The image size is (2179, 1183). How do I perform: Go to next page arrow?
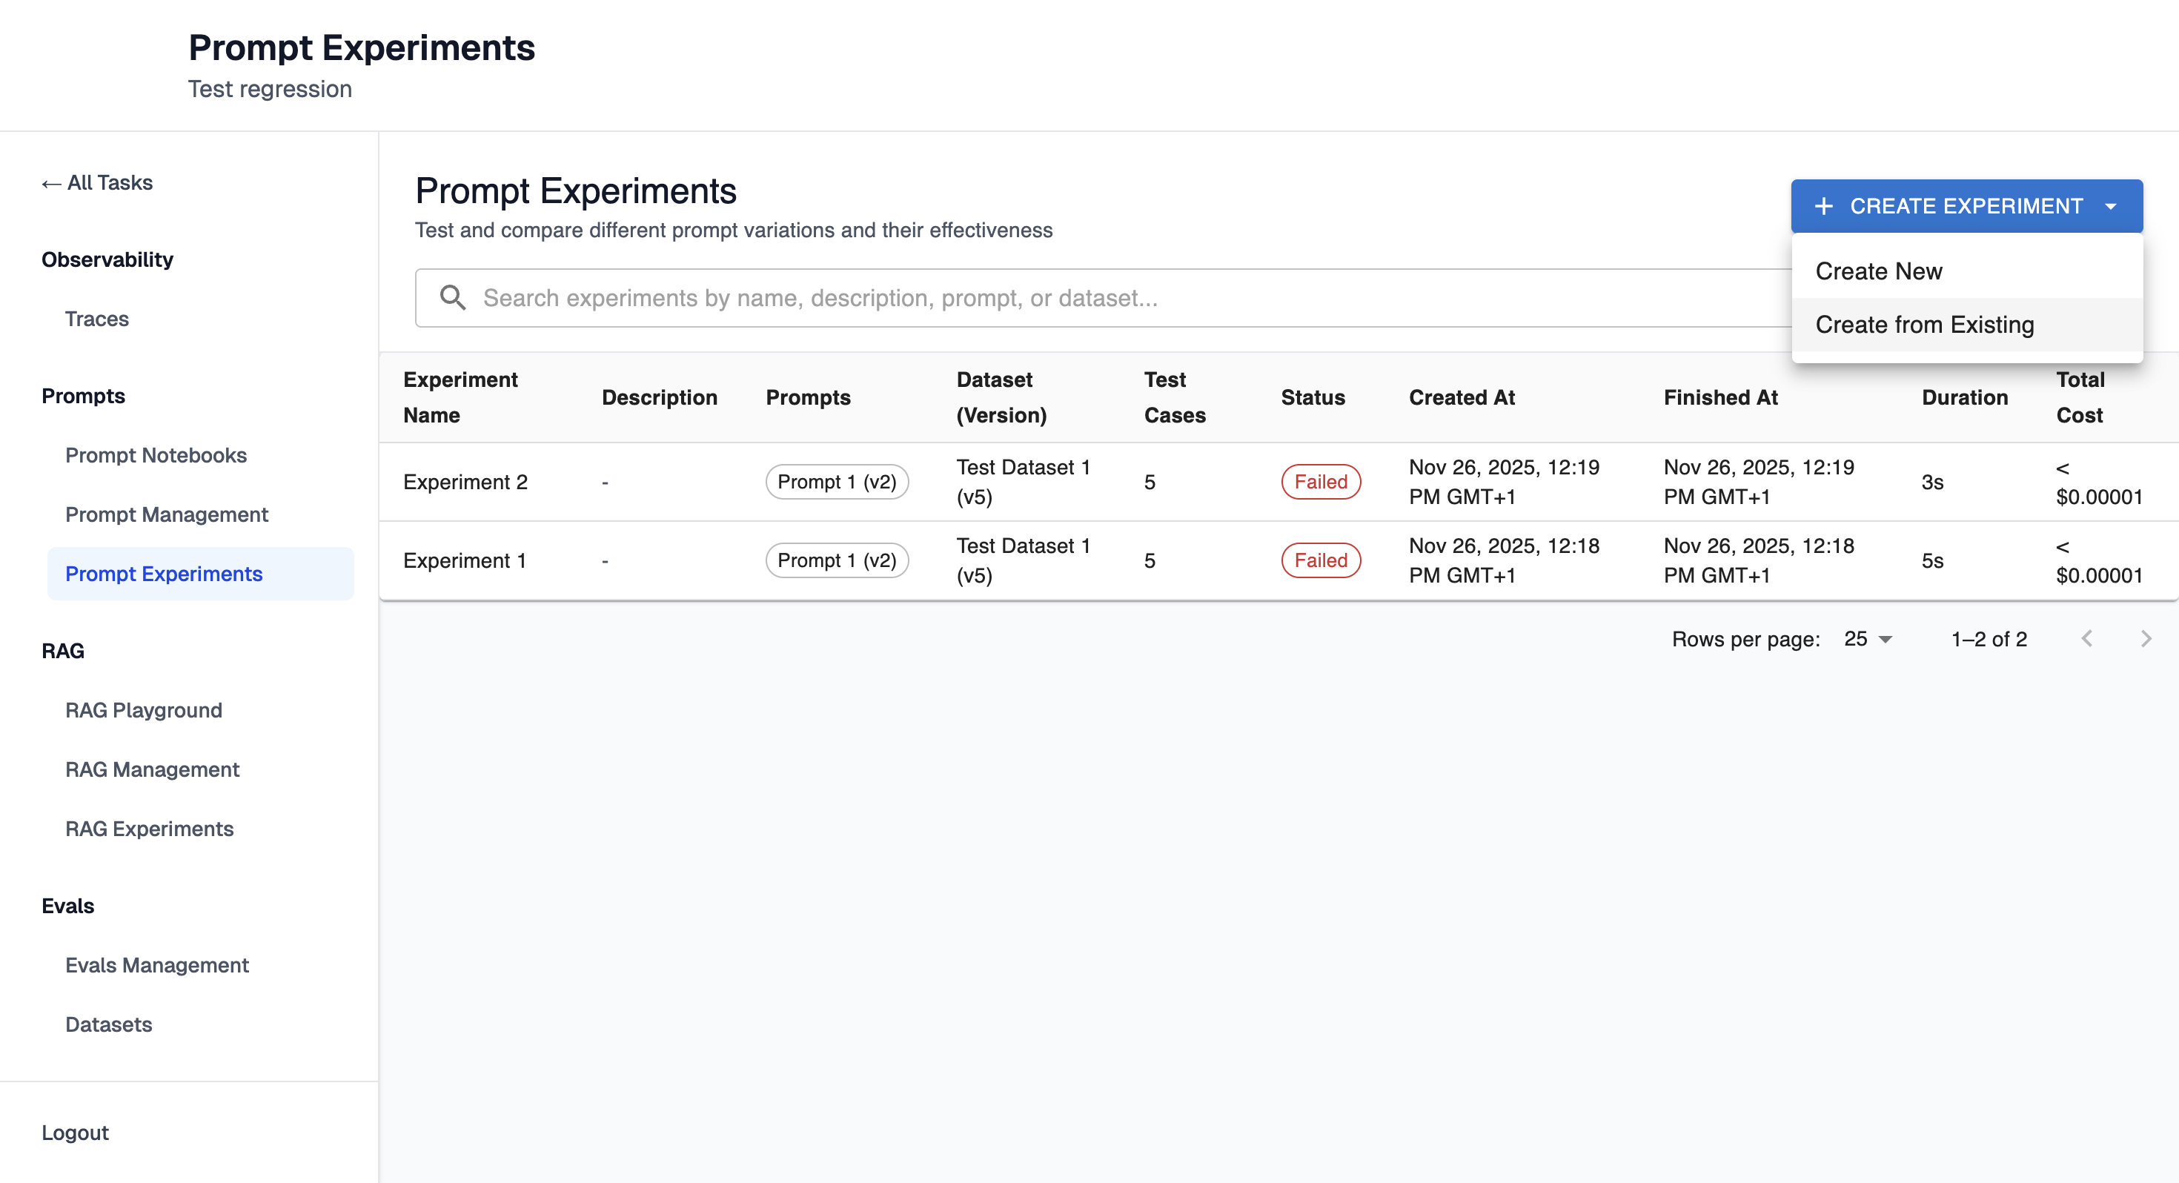(x=2145, y=639)
